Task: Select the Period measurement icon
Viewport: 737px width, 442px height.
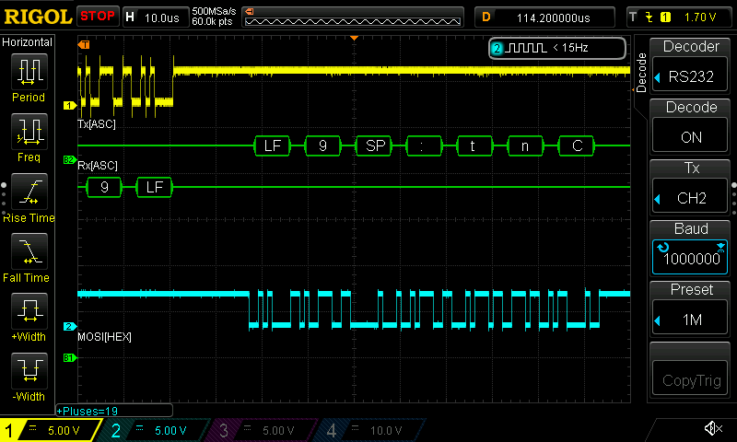Action: click(28, 72)
